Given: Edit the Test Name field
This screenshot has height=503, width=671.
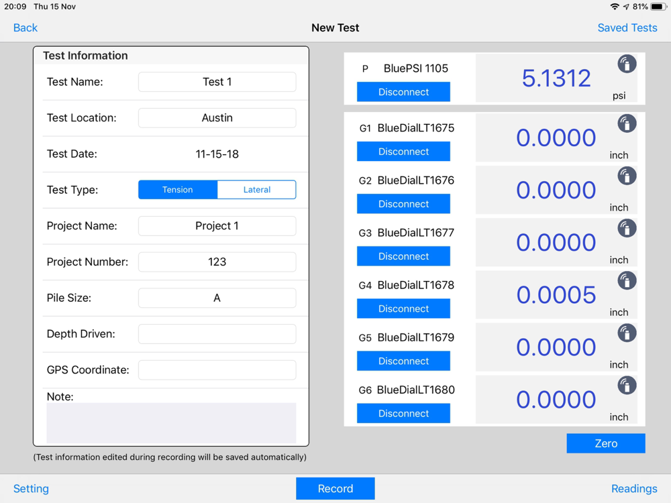Looking at the screenshot, I should coord(217,82).
